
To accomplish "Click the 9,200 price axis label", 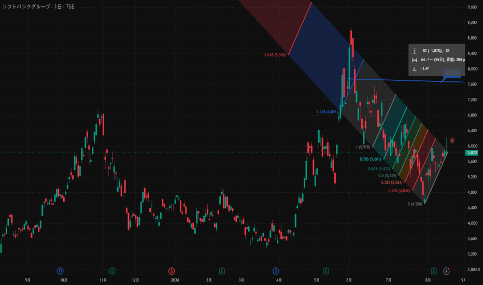I will coord(472,22).
